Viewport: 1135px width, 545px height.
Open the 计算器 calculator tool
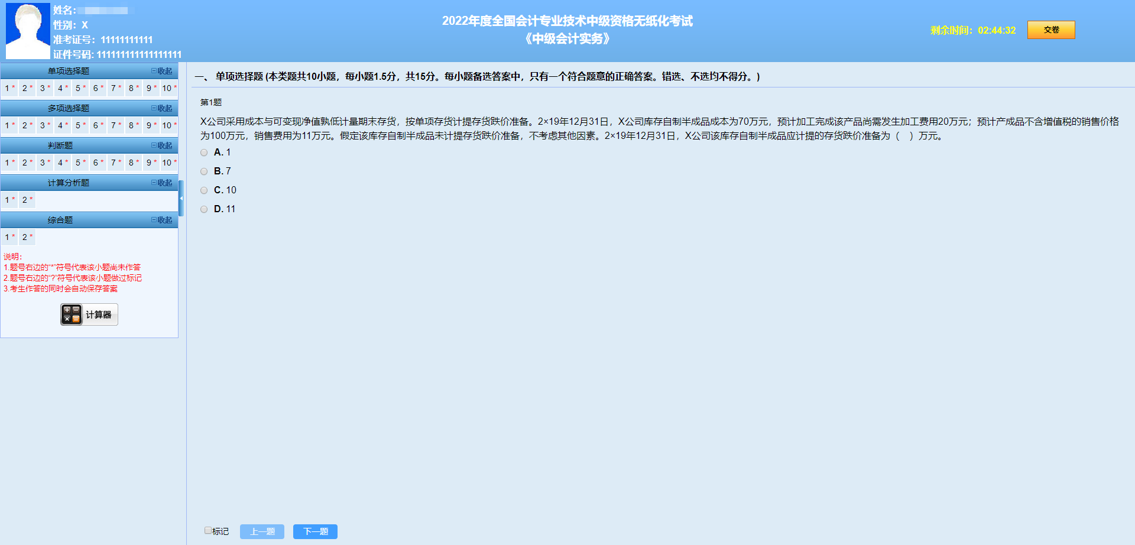[x=88, y=314]
